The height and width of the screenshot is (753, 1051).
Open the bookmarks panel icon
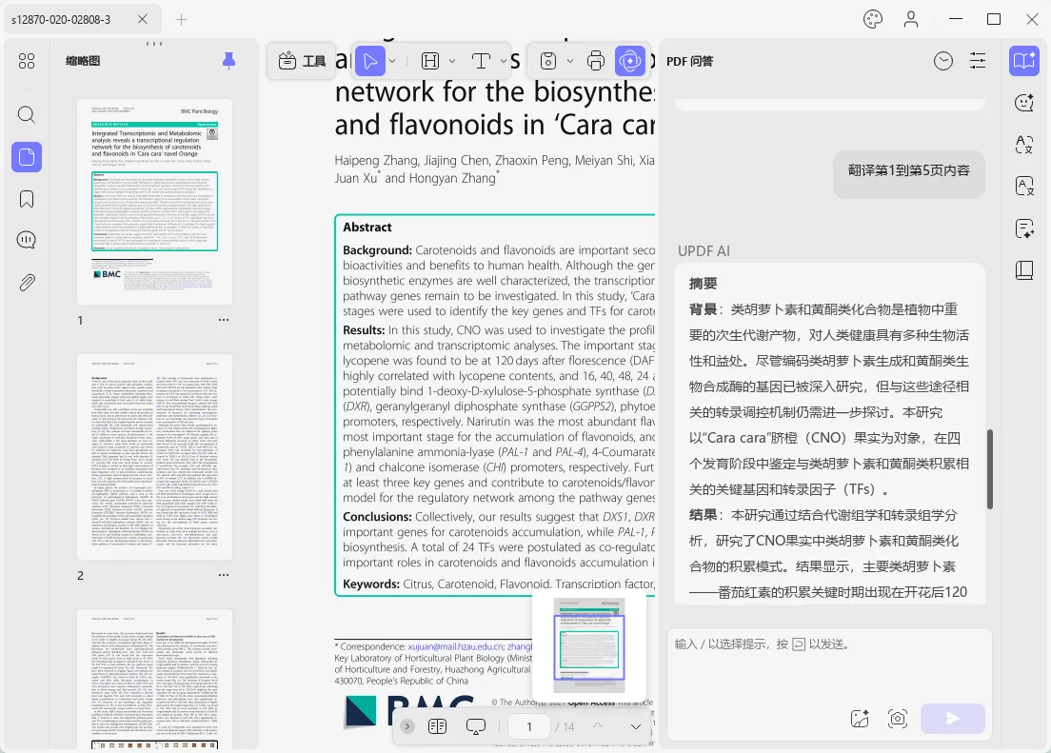[26, 199]
